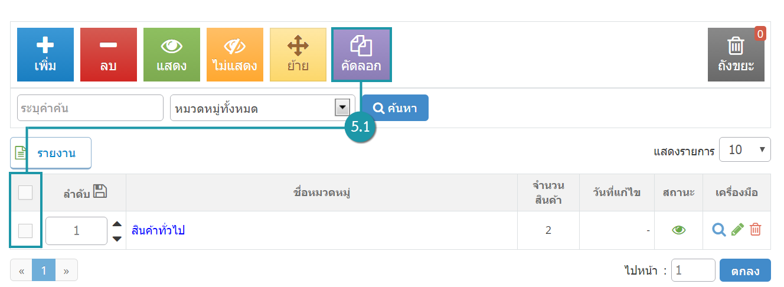Open the ถังขยะ trash bin
This screenshot has height=287, width=784.
pyautogui.click(x=736, y=54)
